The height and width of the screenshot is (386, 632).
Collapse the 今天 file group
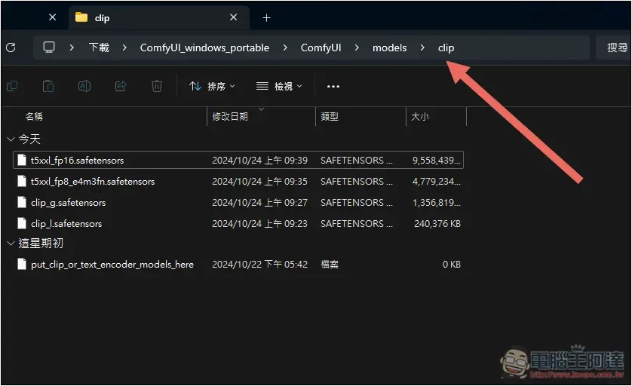[x=11, y=139]
